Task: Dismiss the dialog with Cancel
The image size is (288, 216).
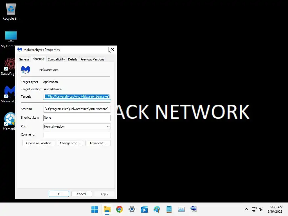Action: 81,194
